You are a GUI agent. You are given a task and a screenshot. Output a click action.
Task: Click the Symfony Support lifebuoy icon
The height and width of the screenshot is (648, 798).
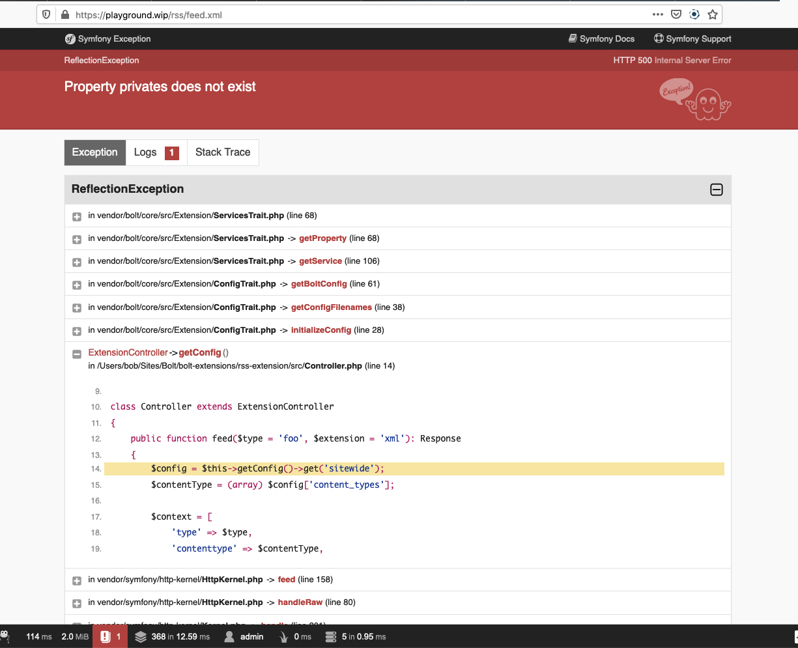(659, 38)
